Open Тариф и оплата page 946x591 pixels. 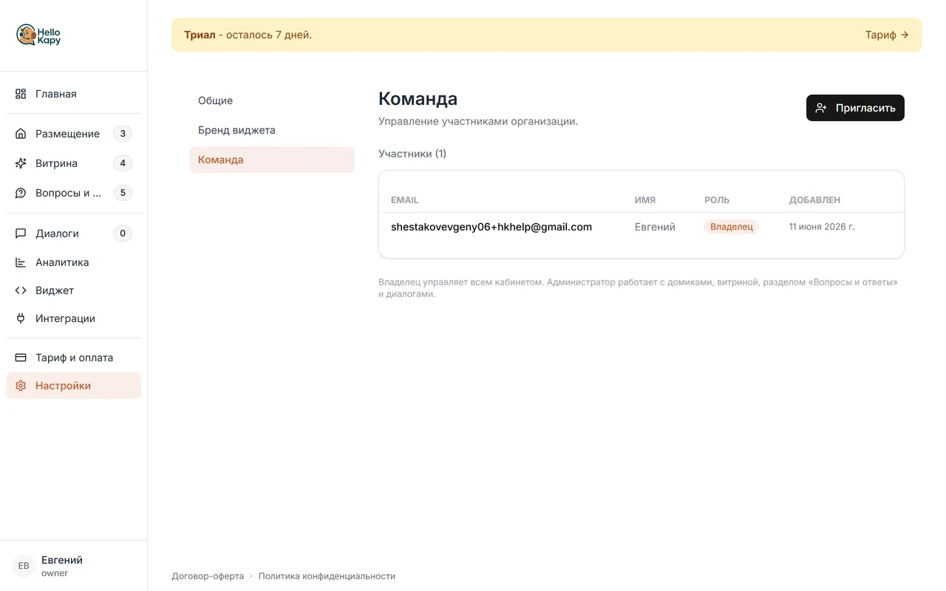73,358
